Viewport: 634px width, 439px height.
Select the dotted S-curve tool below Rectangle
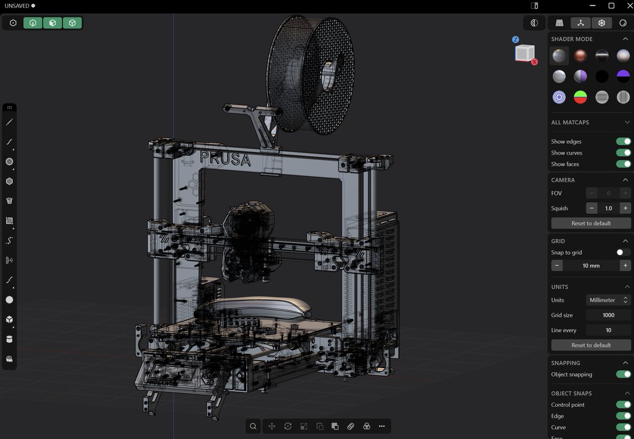(10, 241)
